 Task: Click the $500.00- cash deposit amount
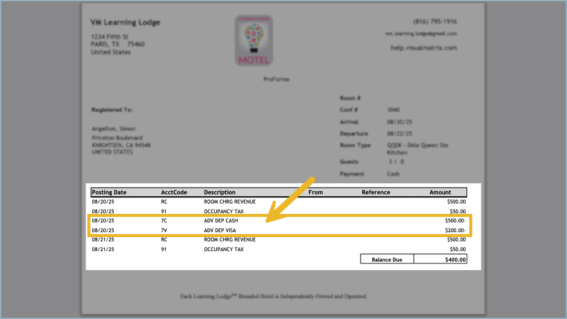[455, 221]
